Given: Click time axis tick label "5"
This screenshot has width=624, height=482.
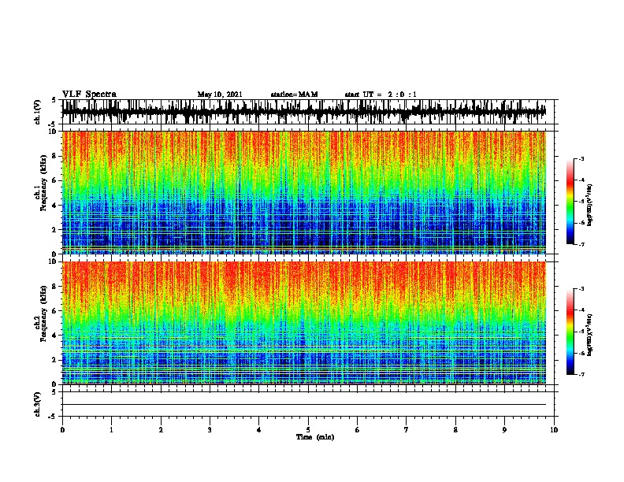Looking at the screenshot, I should click(x=308, y=430).
